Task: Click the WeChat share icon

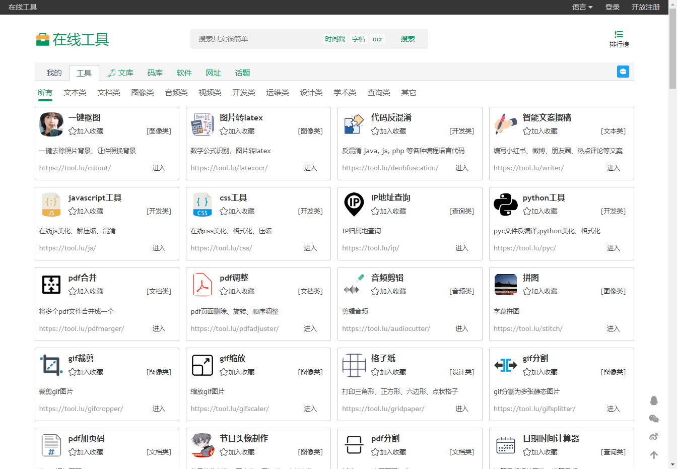Action: coord(654,419)
